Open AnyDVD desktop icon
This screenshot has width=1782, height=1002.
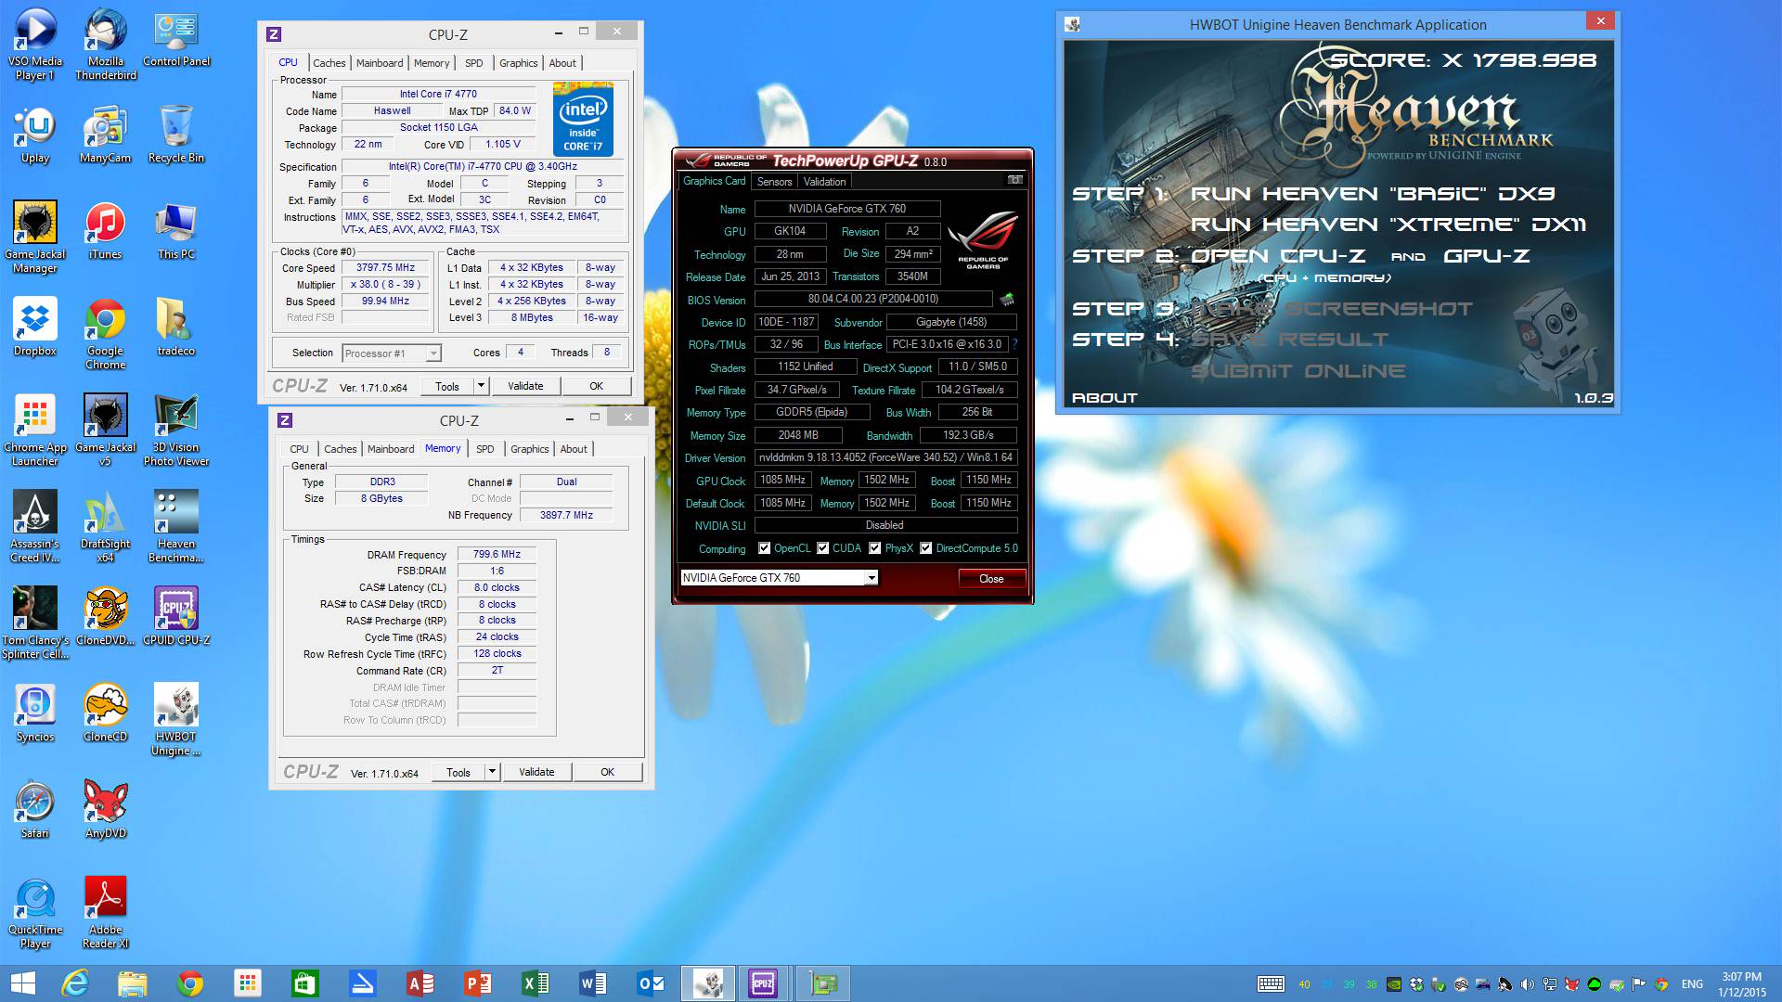pyautogui.click(x=106, y=809)
